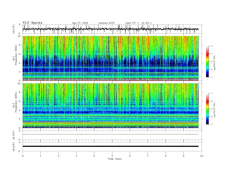Click ch.2 colorbar "log(PSD)(V²/Hz)" label
This screenshot has height=175, width=227.
(214, 110)
